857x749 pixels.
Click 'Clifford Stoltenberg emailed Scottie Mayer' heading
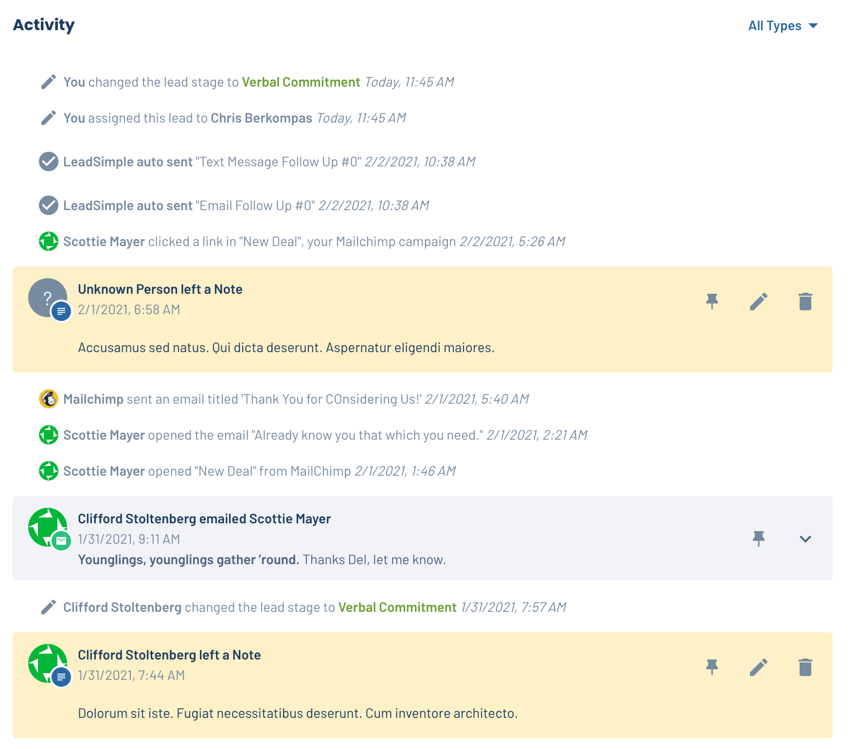click(204, 519)
